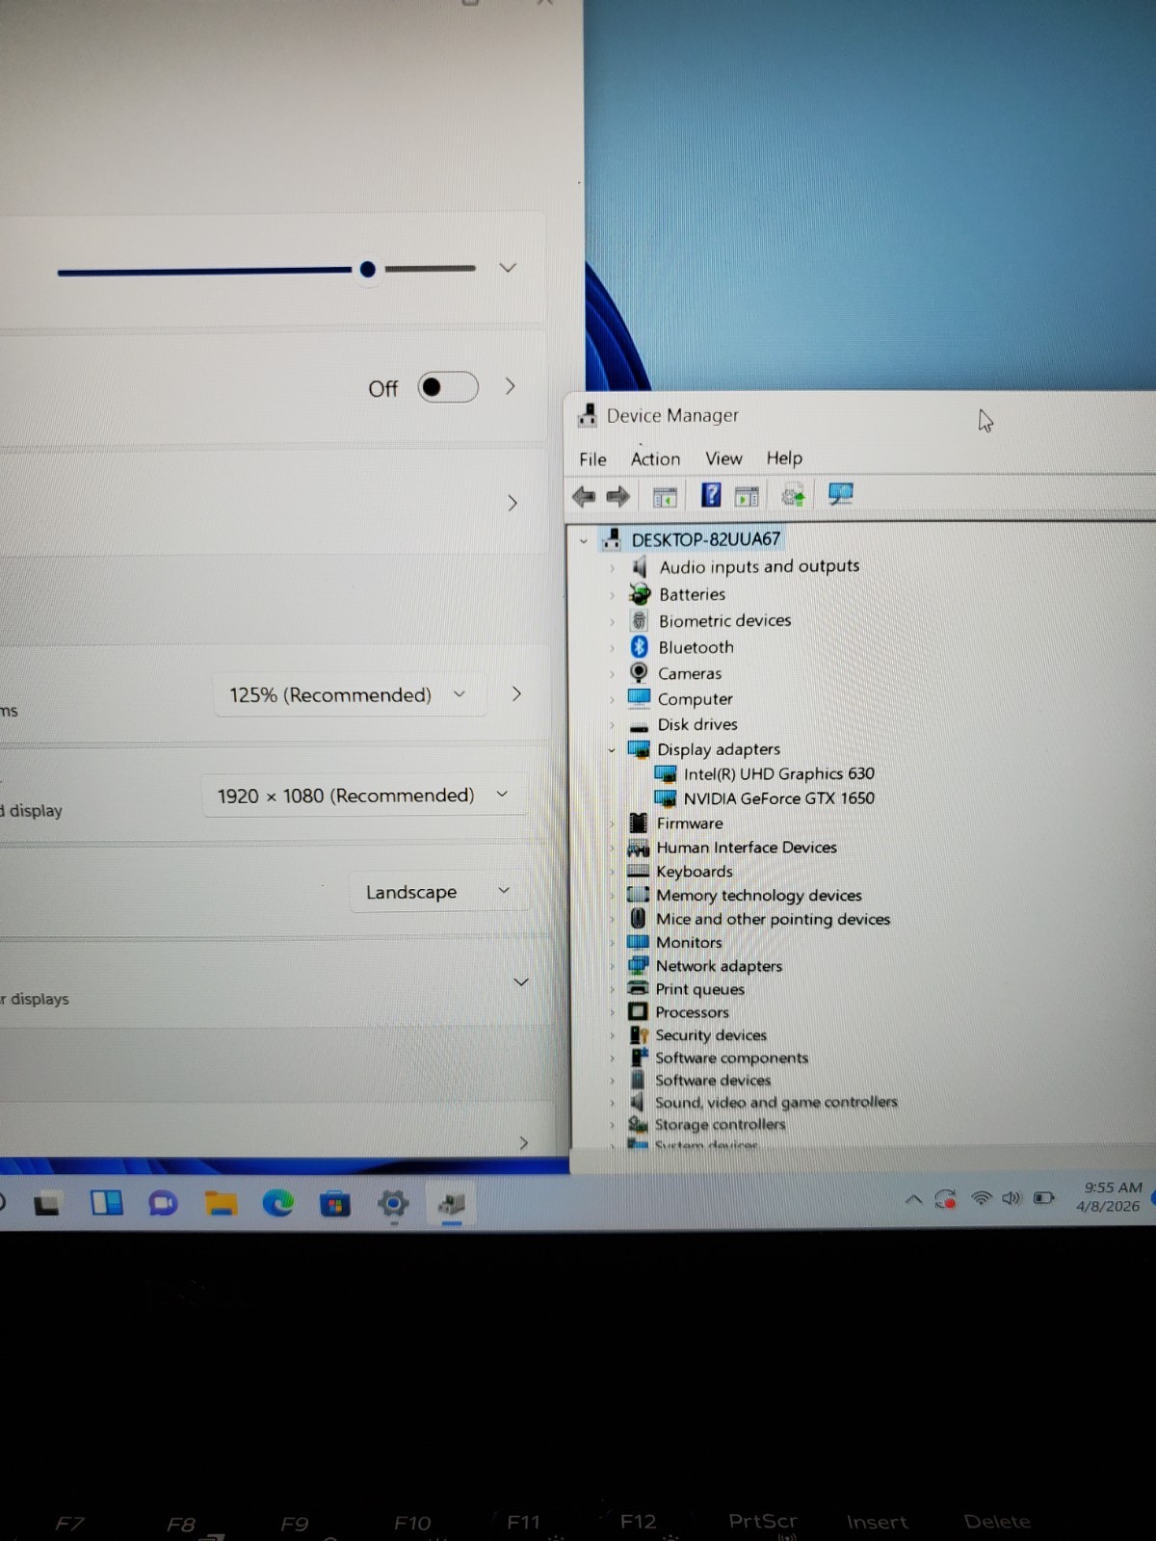Click the Forward arrow in Device Manager toolbar
The width and height of the screenshot is (1156, 1541).
(x=617, y=497)
